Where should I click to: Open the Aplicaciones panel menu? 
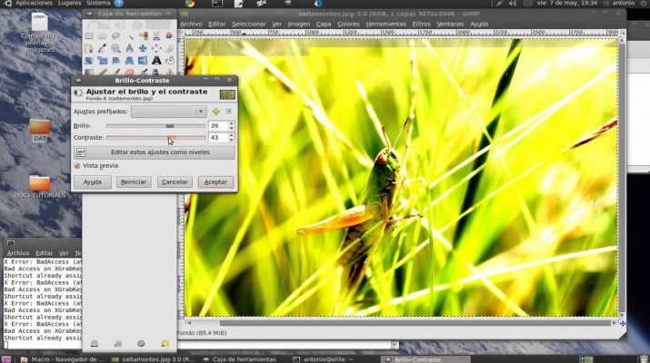point(33,4)
